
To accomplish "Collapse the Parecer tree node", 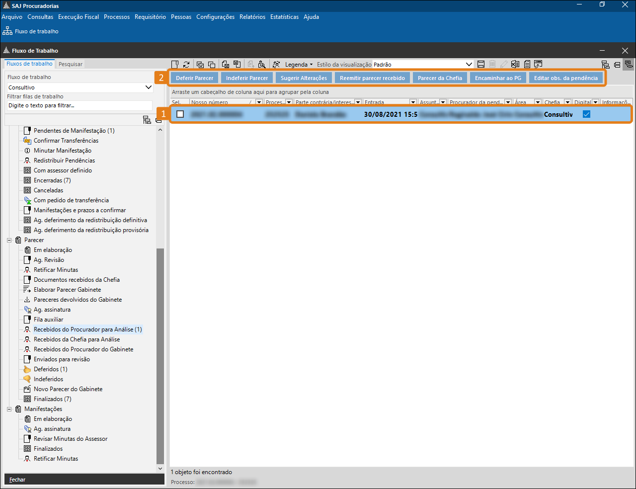I will [x=9, y=240].
